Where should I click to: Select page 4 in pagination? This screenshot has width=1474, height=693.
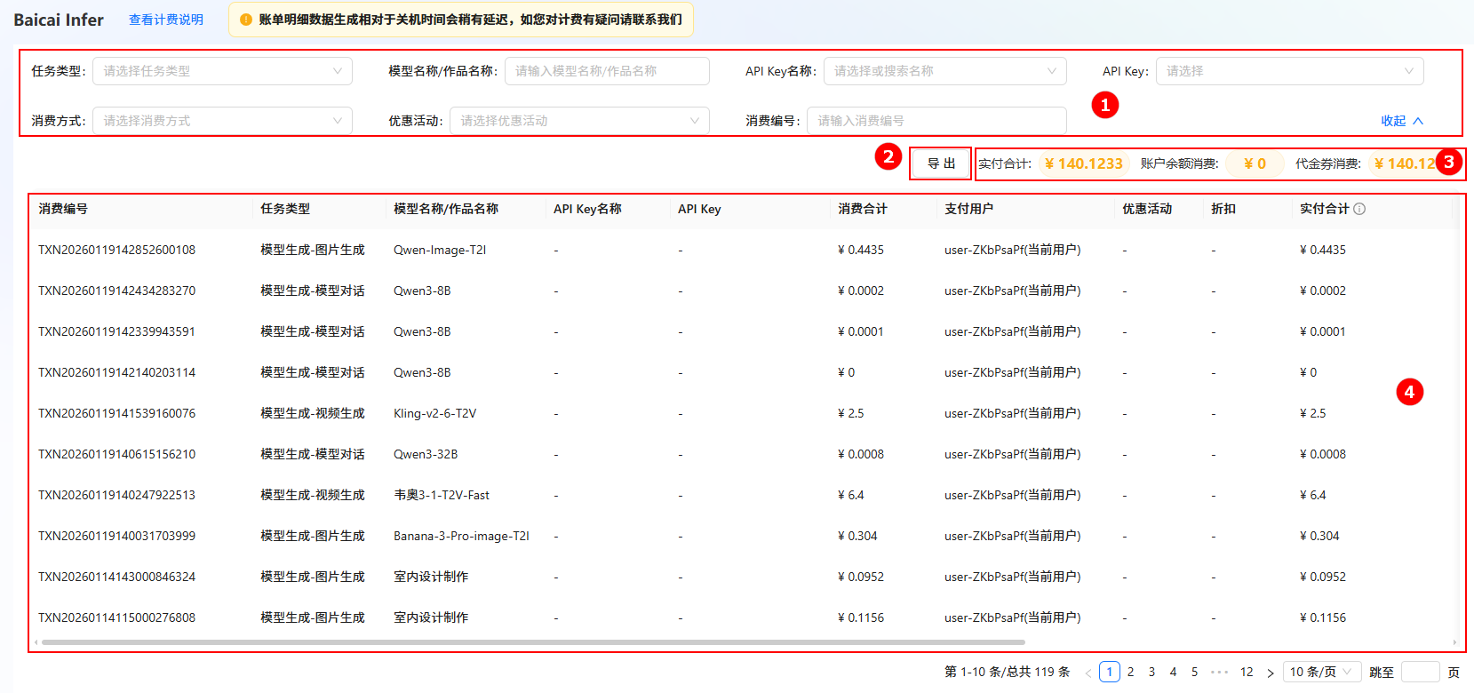(1174, 672)
